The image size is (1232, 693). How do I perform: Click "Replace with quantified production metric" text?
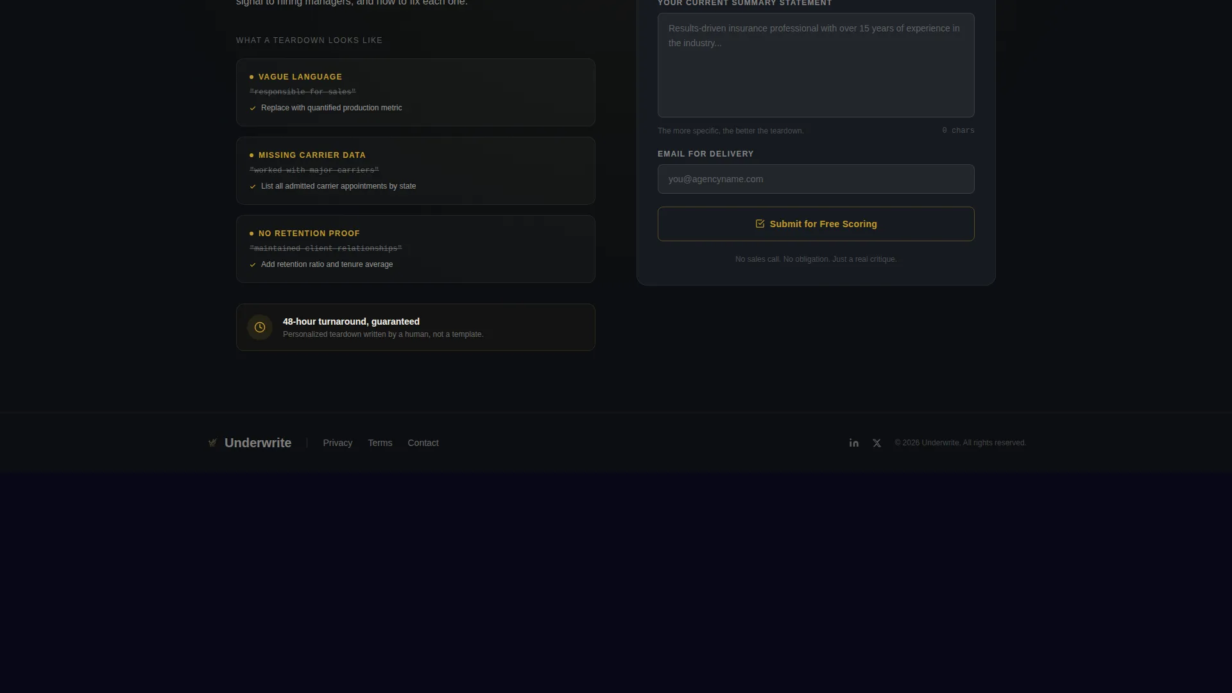pos(331,108)
